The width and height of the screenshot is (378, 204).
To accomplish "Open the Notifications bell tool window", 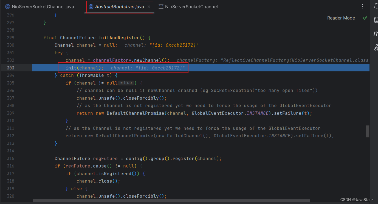I will click(376, 7).
